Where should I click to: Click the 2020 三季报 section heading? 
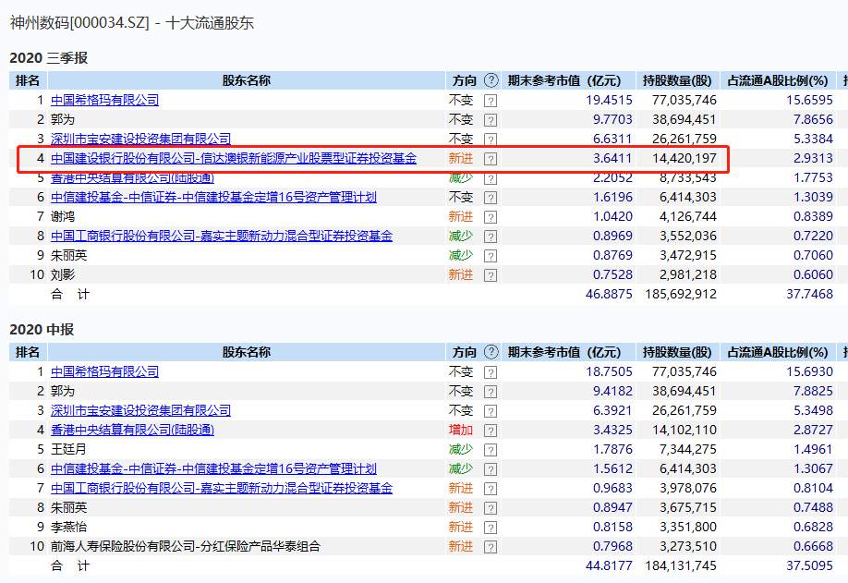[49, 58]
